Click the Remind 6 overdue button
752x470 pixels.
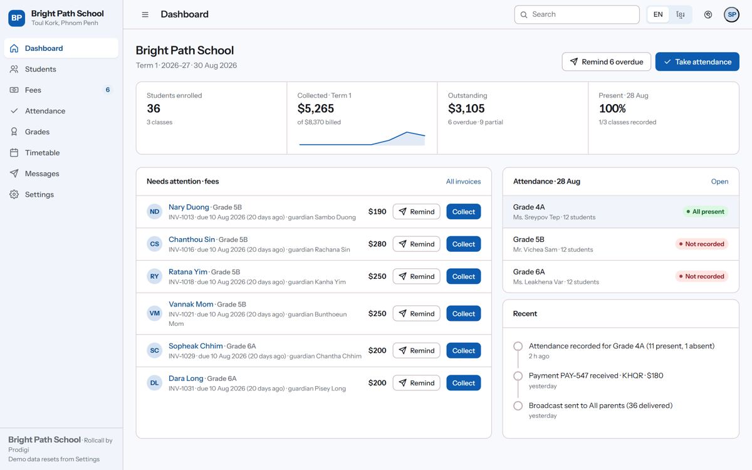click(607, 62)
